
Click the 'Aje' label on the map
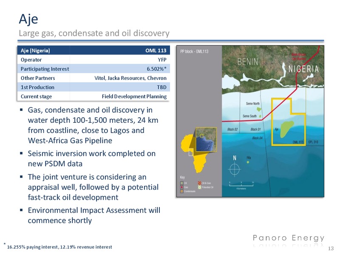coord(277,129)
